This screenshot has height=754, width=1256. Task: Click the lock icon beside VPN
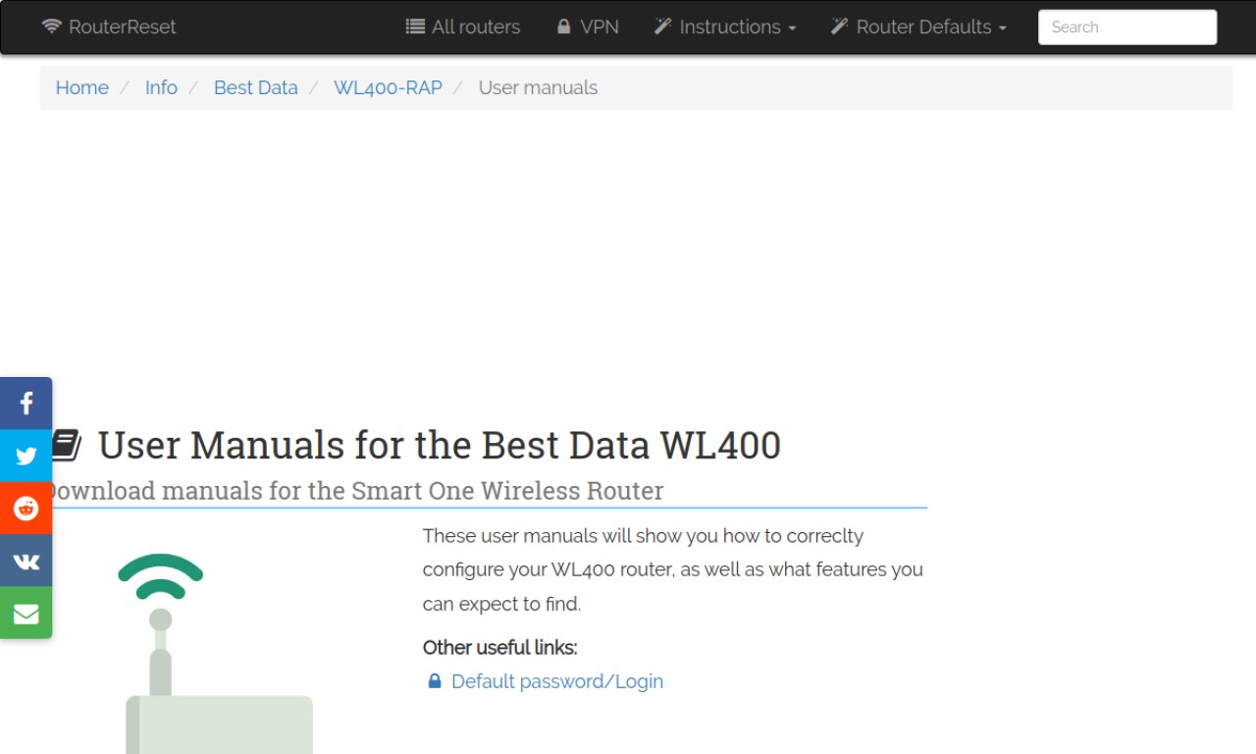pyautogui.click(x=563, y=27)
